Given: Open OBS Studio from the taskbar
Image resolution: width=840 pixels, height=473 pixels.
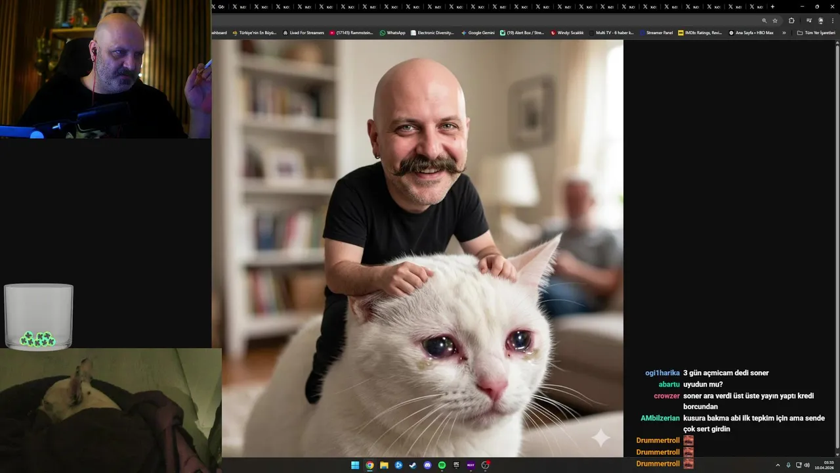Looking at the screenshot, I should coord(486,465).
